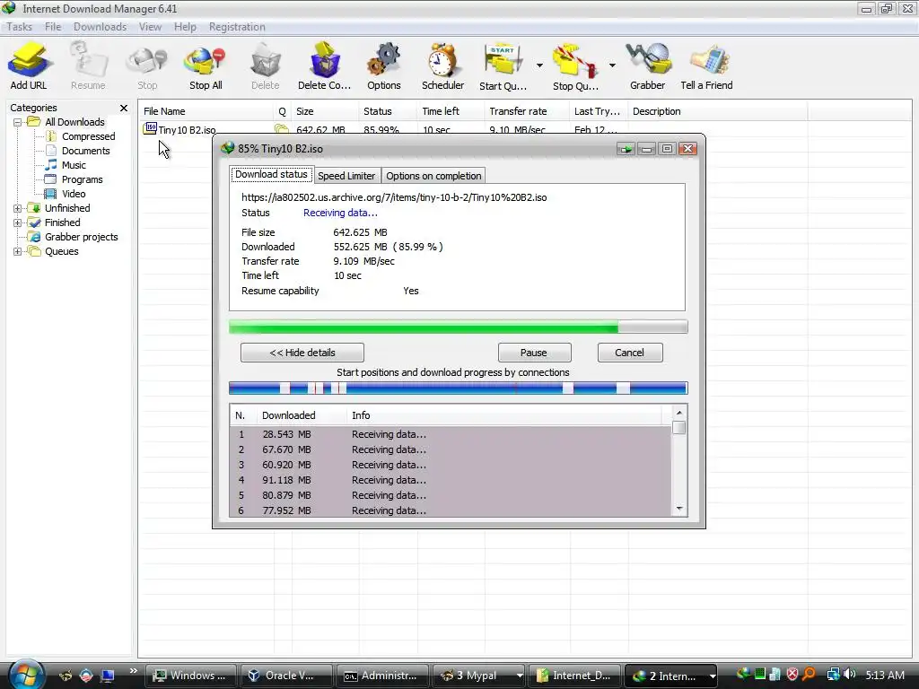Open the Mypal taskbar group dropdown
This screenshot has height=689, width=919.
point(520,676)
